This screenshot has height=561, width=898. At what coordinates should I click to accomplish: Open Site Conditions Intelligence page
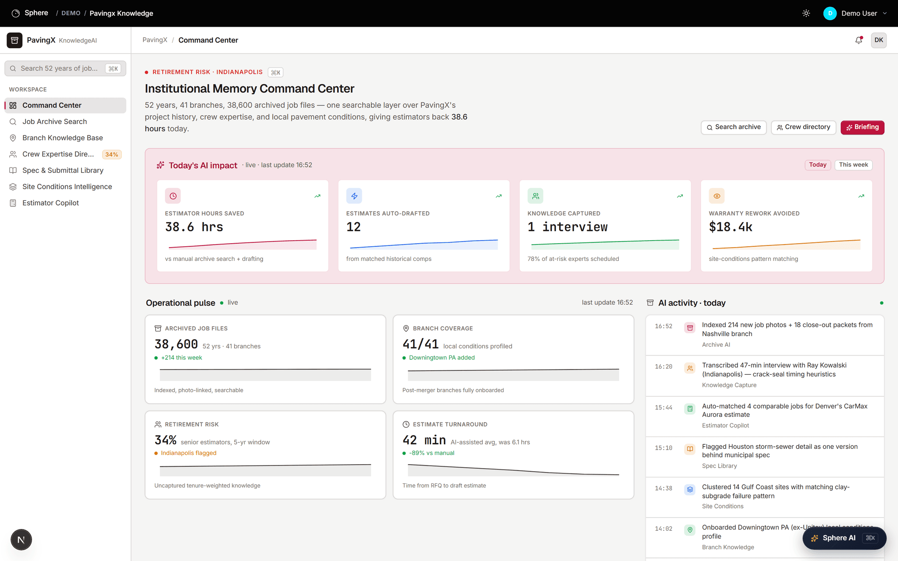click(x=65, y=186)
